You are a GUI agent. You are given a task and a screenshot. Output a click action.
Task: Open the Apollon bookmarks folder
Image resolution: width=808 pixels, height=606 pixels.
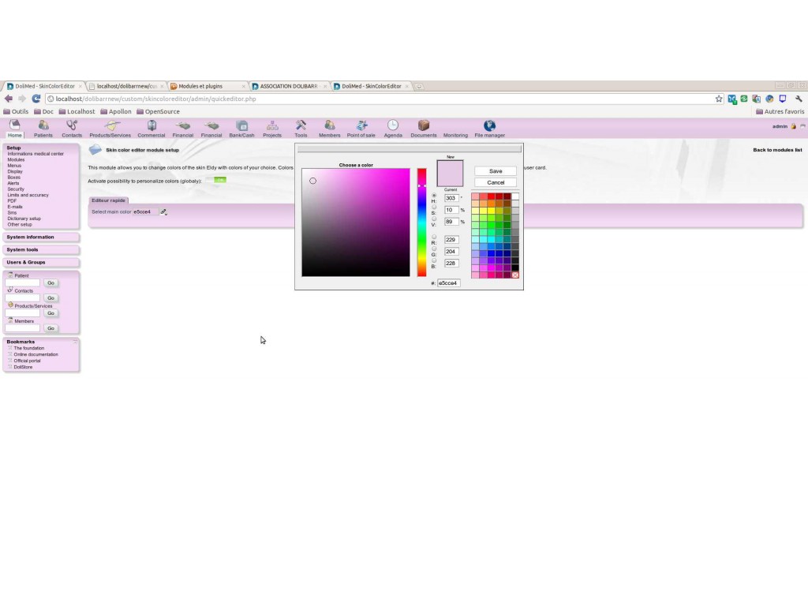pos(116,111)
